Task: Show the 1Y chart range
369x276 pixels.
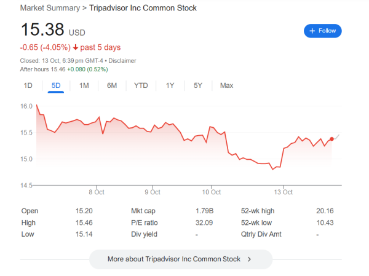Action: 170,85
